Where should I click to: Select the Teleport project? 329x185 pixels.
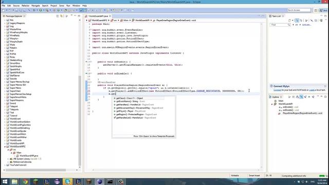coord(14,106)
